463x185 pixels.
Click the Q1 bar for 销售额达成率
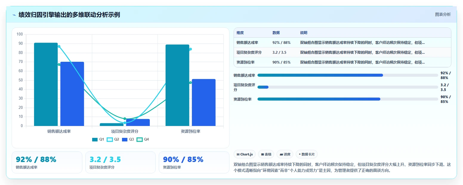pos(46,84)
